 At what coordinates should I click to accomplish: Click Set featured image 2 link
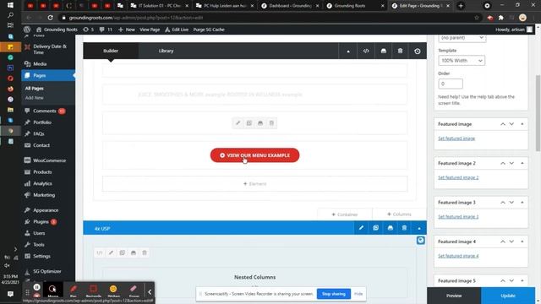[458, 177]
